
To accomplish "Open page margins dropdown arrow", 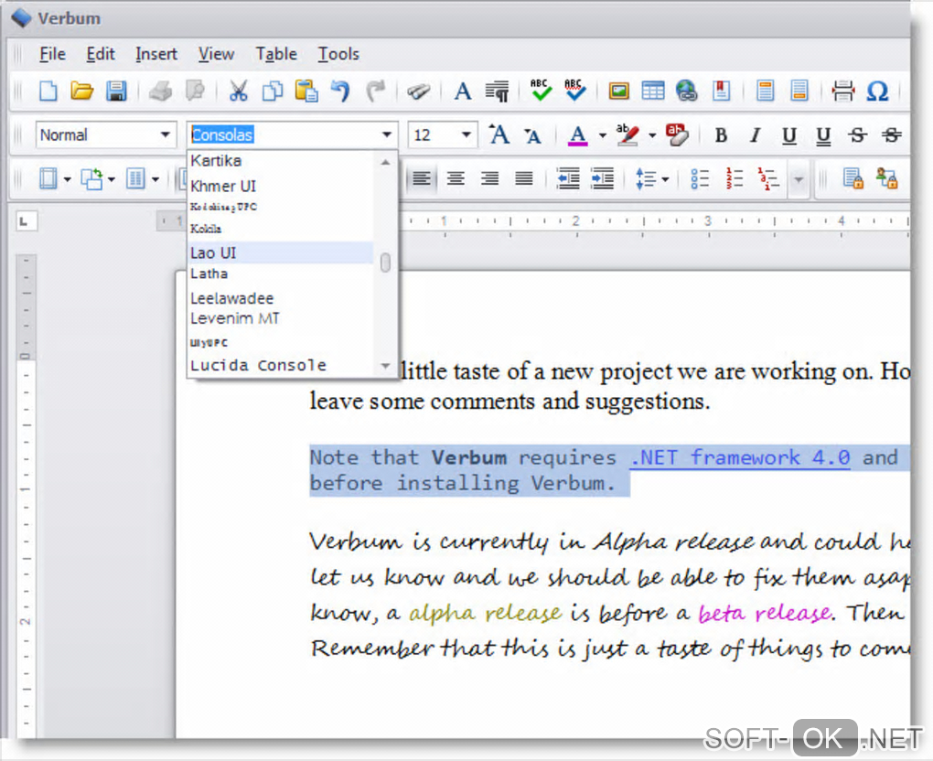I will coord(68,179).
